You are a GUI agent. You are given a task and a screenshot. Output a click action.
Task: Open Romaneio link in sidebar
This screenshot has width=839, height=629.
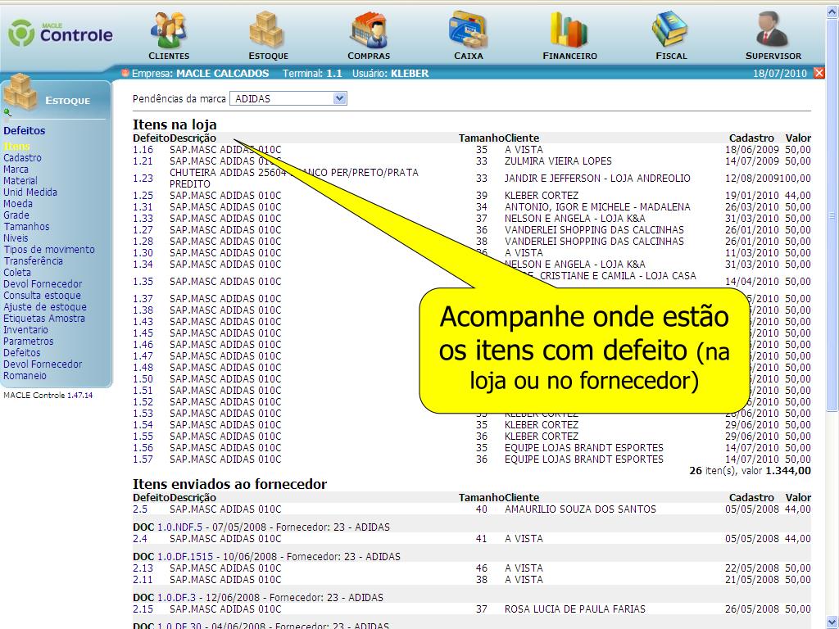coord(25,375)
